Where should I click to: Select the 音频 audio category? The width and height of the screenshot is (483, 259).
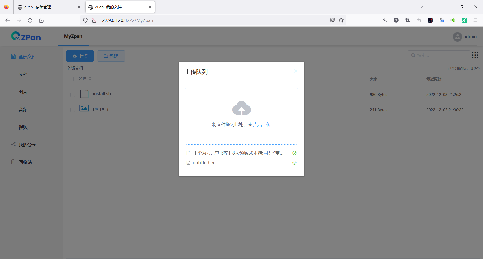(23, 109)
